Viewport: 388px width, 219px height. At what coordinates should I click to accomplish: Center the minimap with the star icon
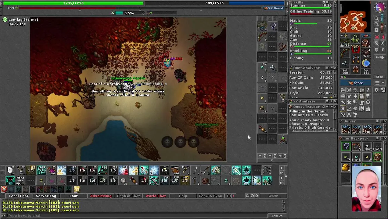(x=376, y=30)
